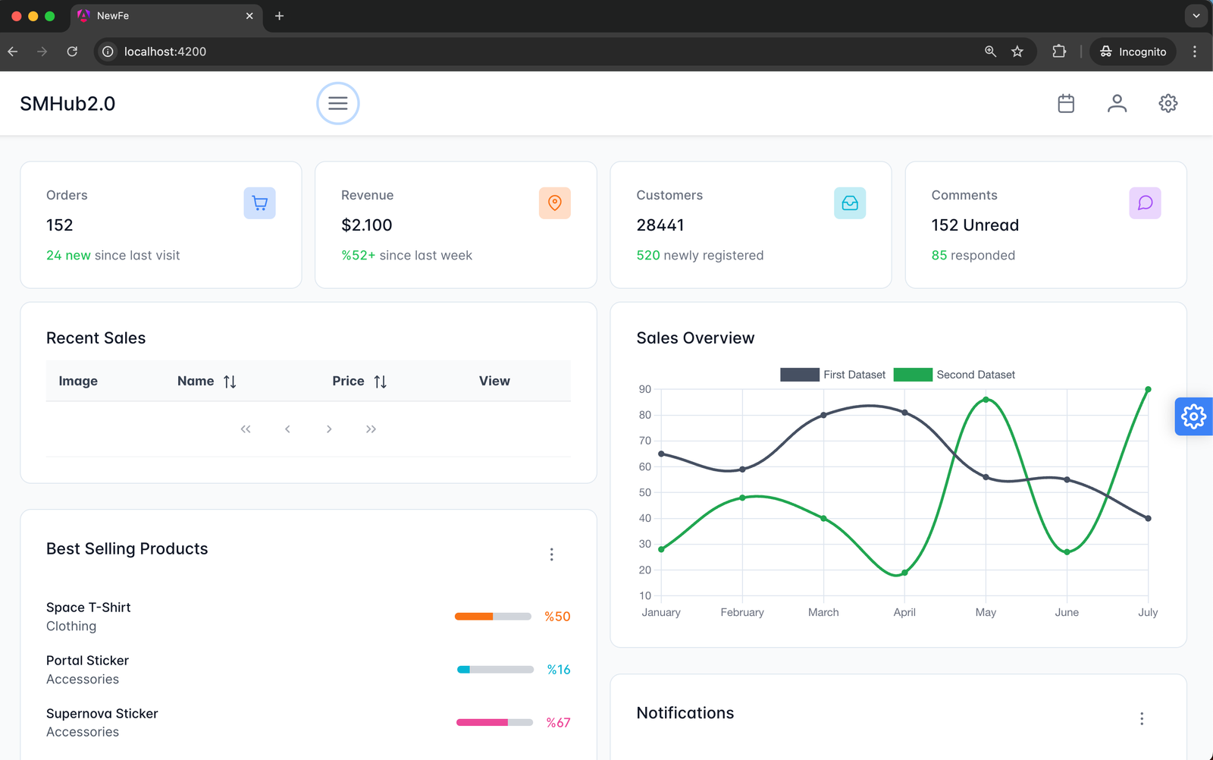Click the Customers inbox icon

click(x=850, y=203)
